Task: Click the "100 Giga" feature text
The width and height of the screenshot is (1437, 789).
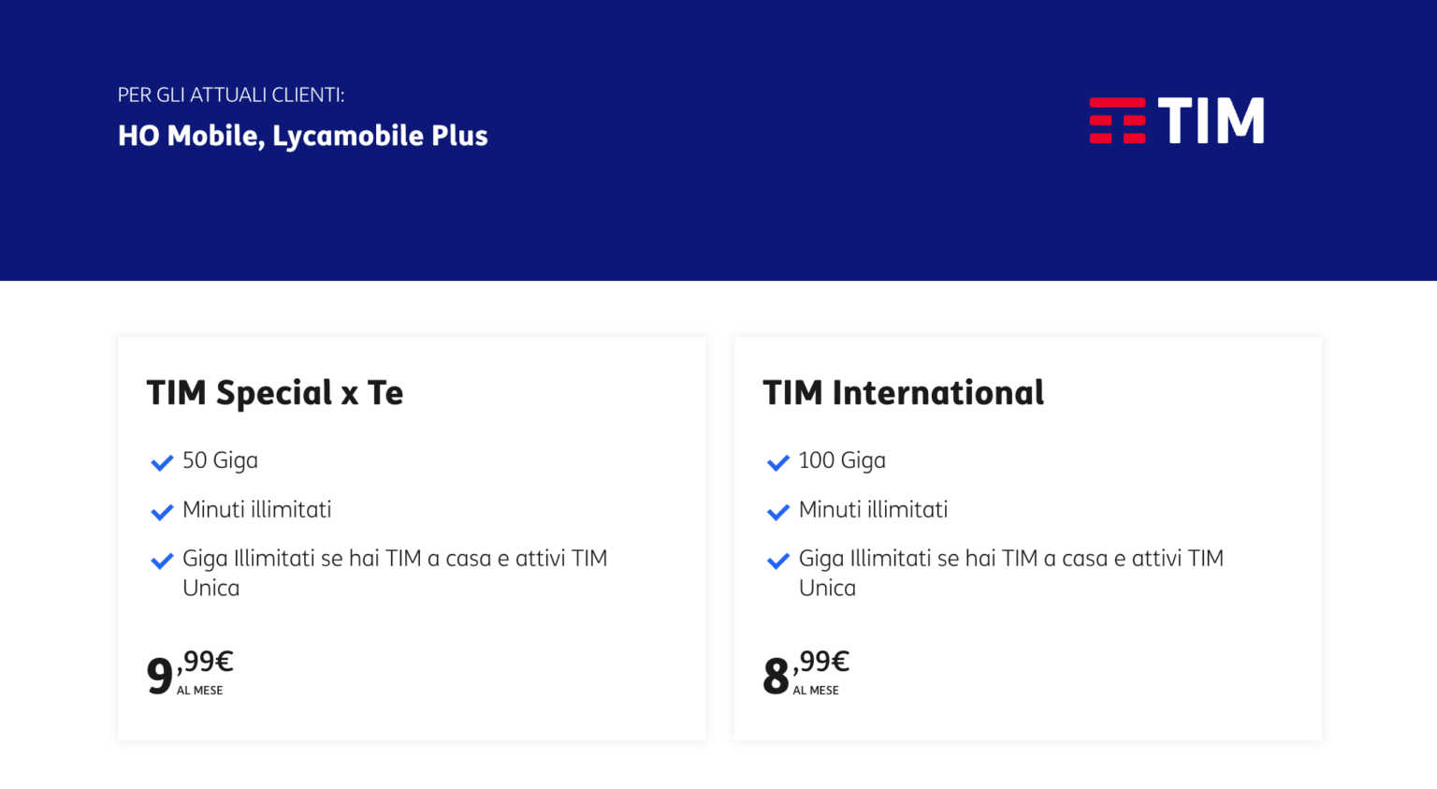Action: click(x=842, y=460)
